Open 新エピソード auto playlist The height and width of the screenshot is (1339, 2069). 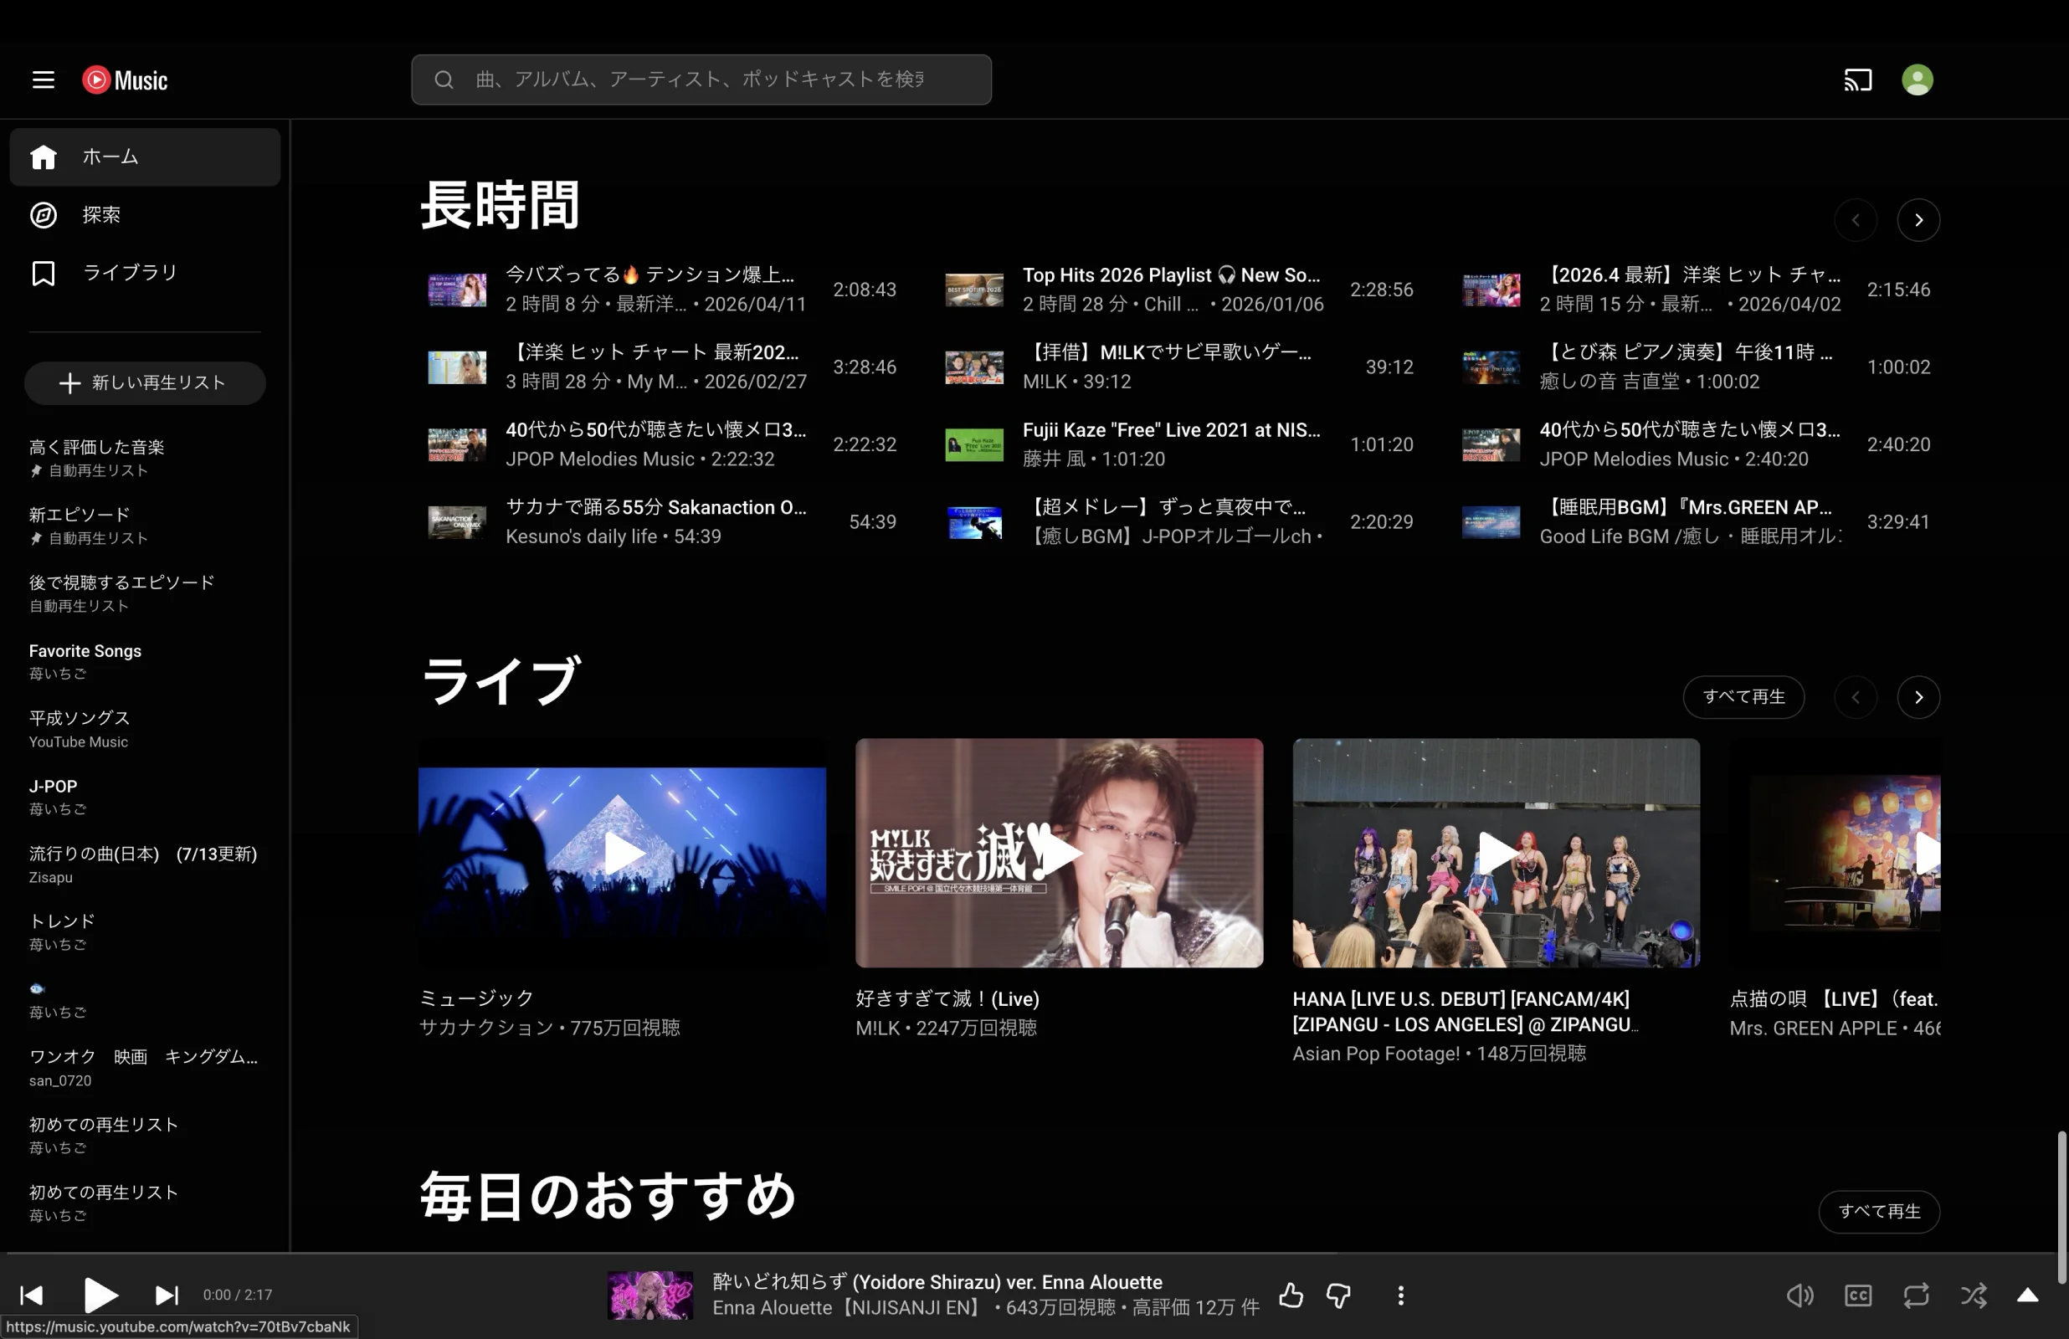click(x=145, y=526)
